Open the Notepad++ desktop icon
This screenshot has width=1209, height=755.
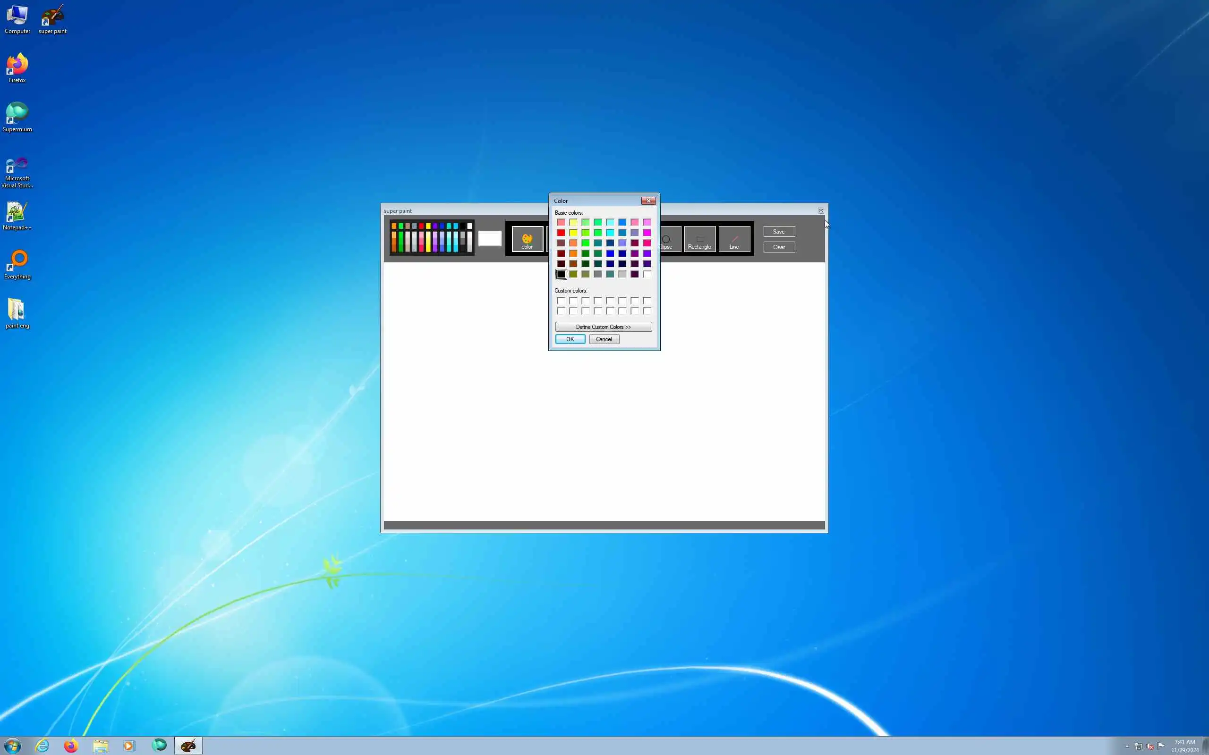tap(17, 216)
